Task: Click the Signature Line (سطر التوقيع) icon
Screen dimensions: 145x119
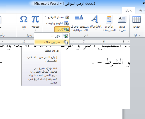Action: pyautogui.click(x=67, y=17)
